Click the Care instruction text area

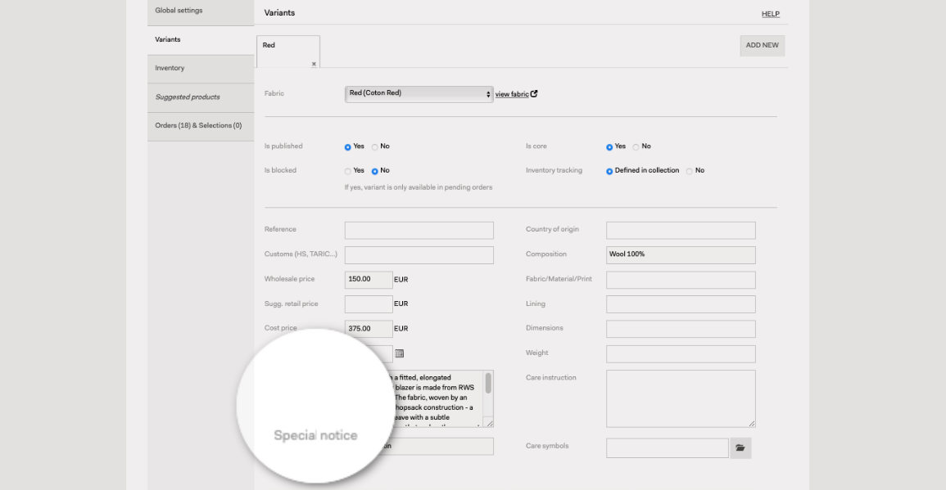[x=681, y=398]
